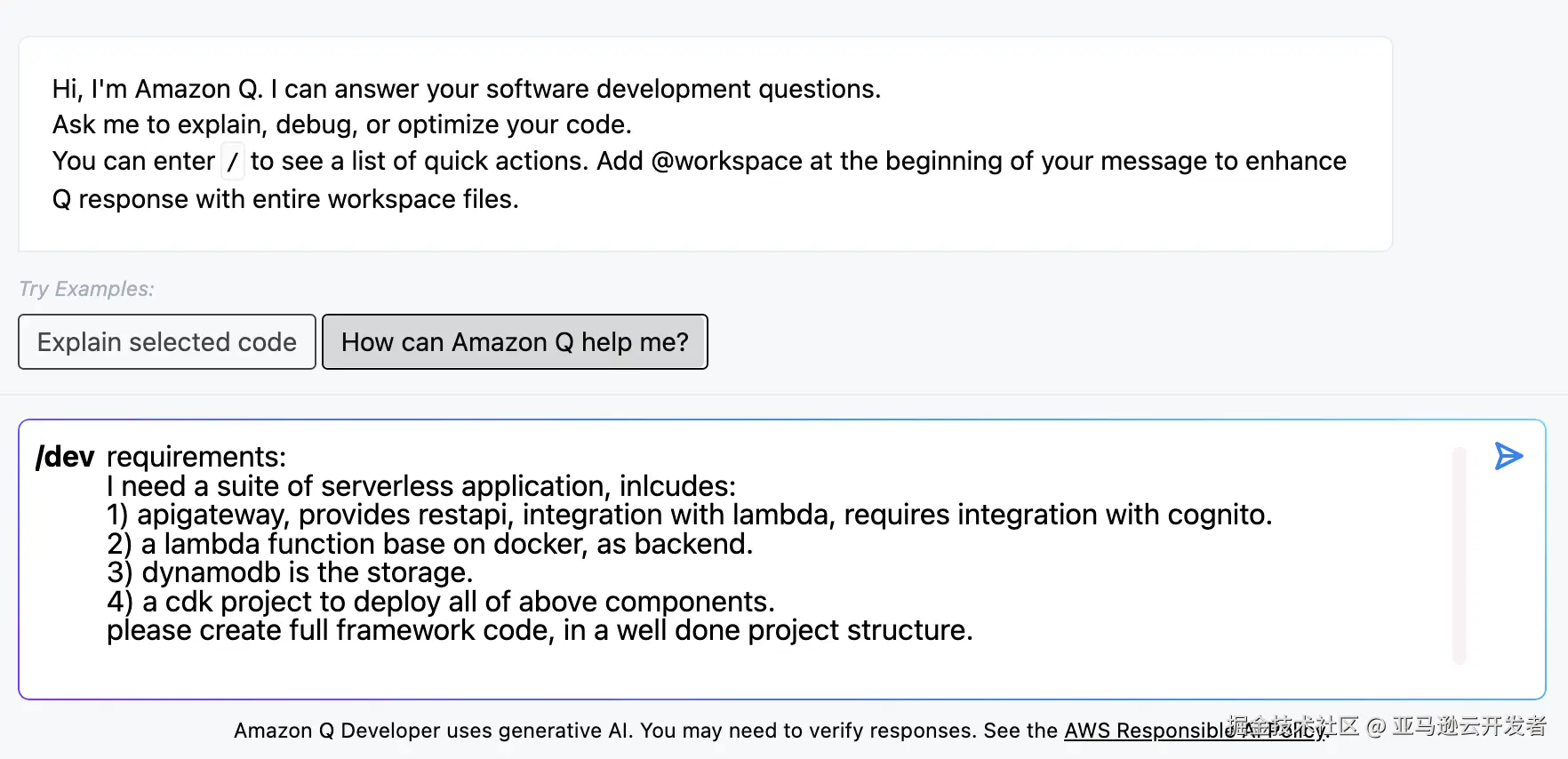Viewport: 1568px width, 759px height.
Task: Set cursor in the dynamodb storage line
Action: point(290,572)
